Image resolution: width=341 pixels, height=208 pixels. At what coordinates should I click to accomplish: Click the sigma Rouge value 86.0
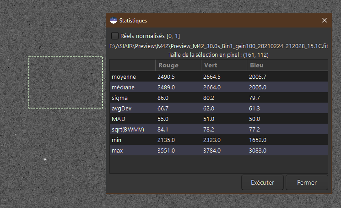pos(163,98)
